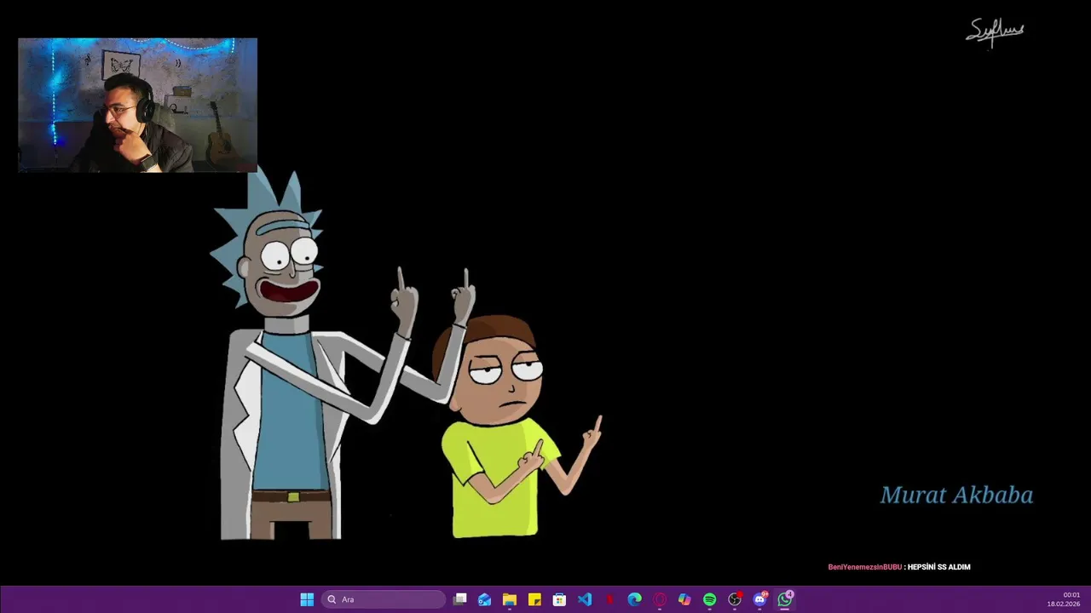The image size is (1091, 613).
Task: Open the Windows Start menu
Action: coord(307,599)
